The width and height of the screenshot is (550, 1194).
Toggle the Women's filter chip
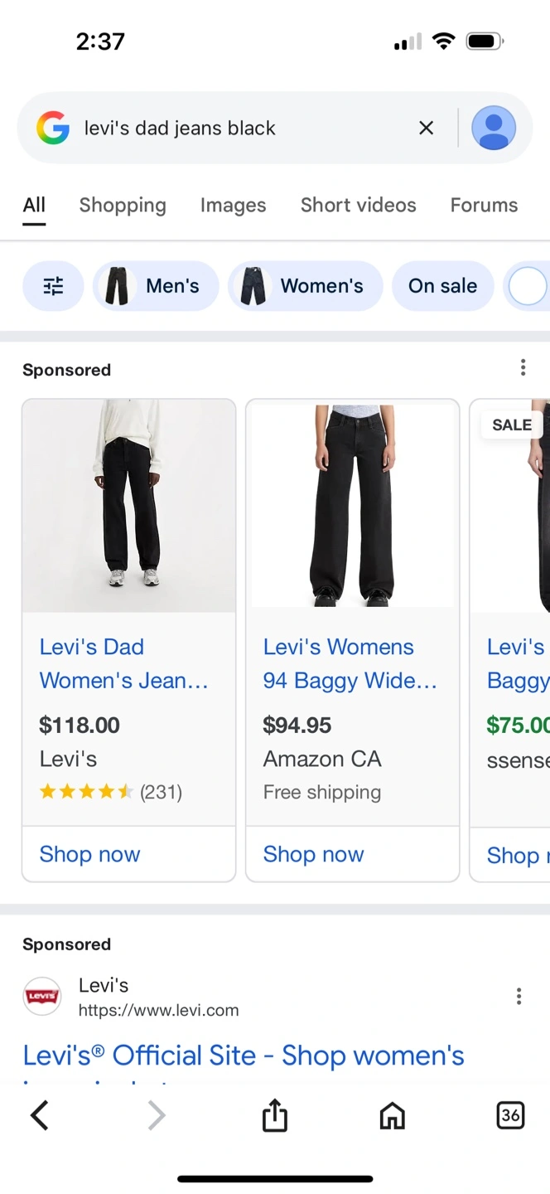(305, 286)
